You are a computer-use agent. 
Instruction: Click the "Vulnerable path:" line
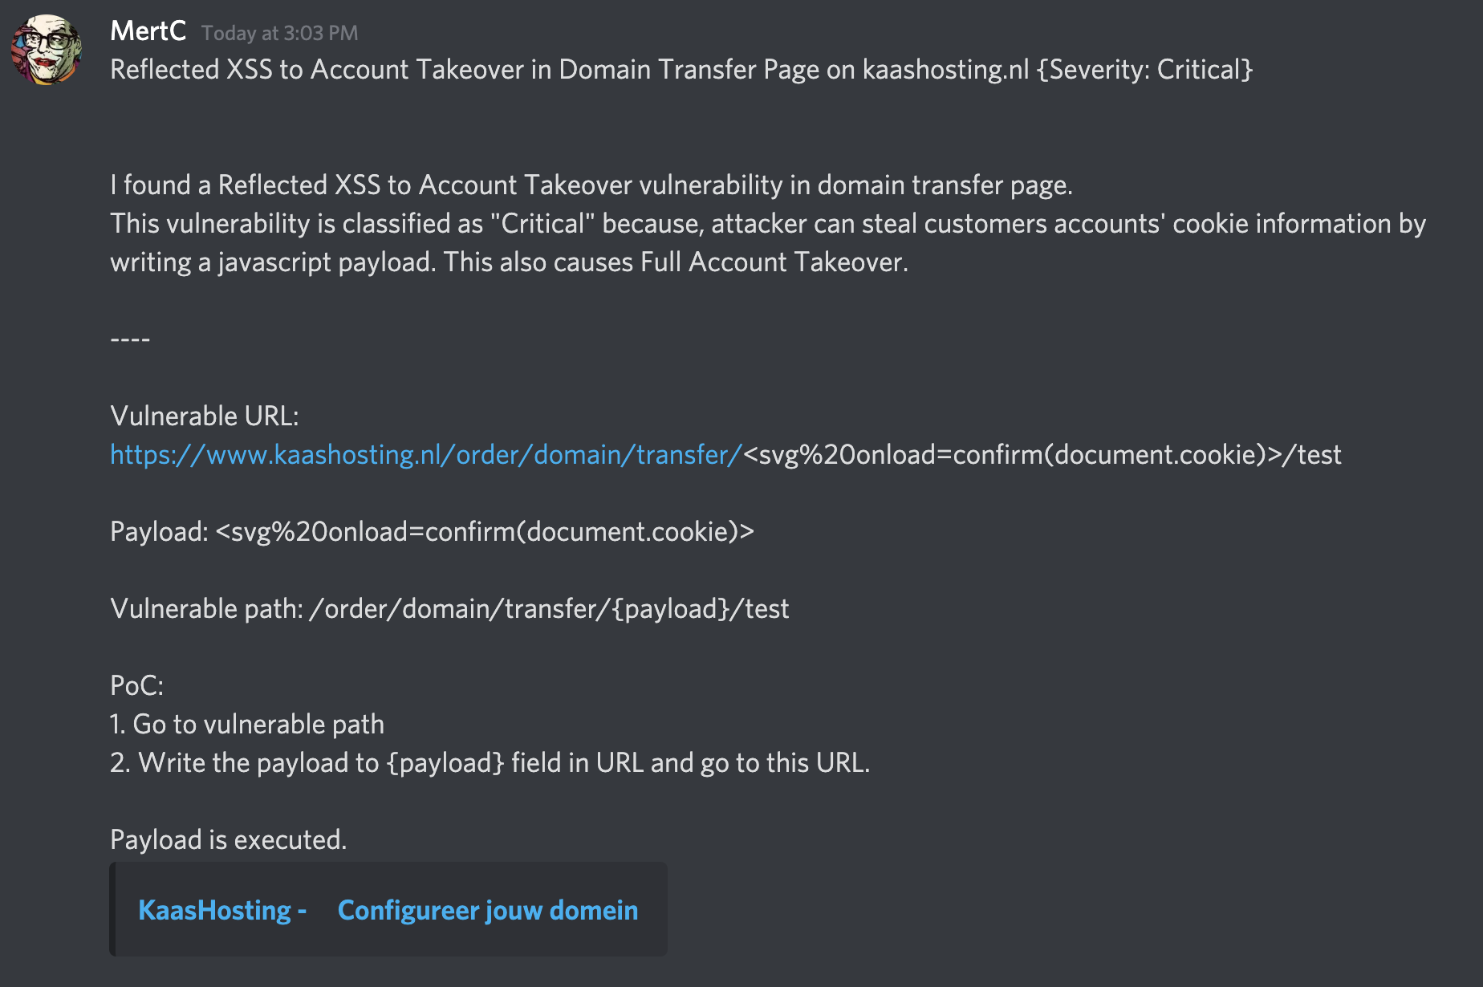tap(449, 609)
